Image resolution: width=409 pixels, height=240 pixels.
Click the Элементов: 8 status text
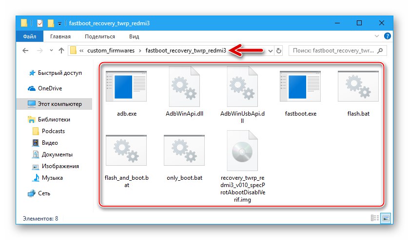pos(40,219)
